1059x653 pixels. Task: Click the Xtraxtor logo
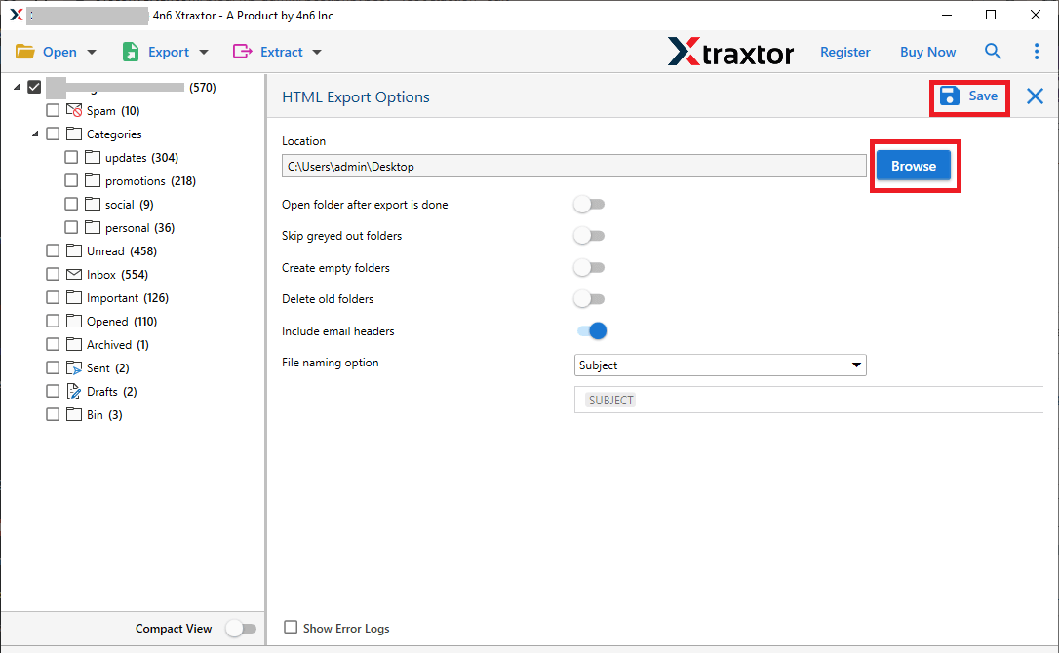pyautogui.click(x=731, y=52)
